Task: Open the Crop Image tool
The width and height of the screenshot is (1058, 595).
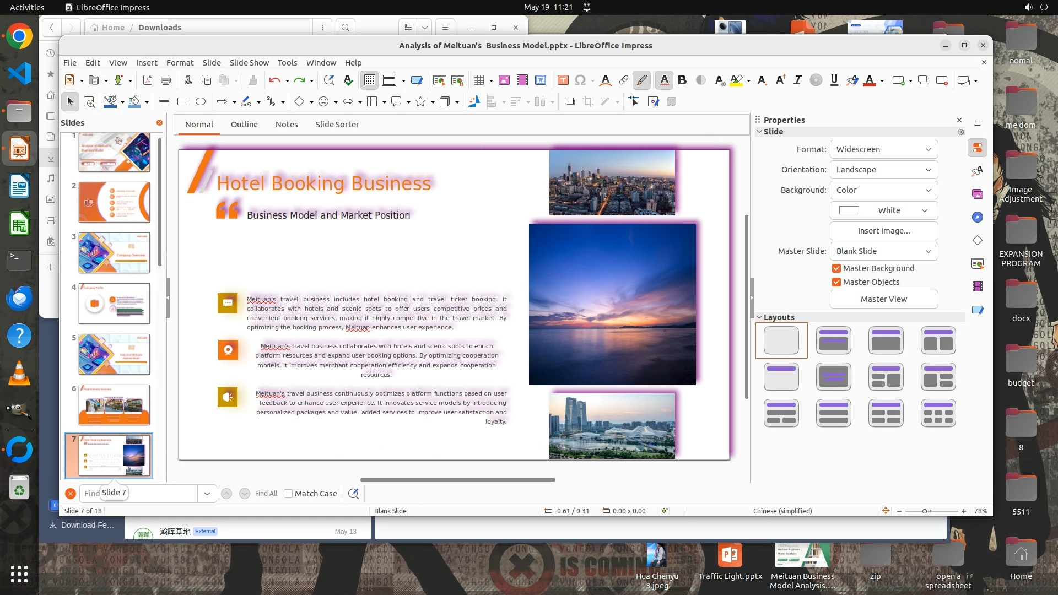Action: [x=588, y=101]
